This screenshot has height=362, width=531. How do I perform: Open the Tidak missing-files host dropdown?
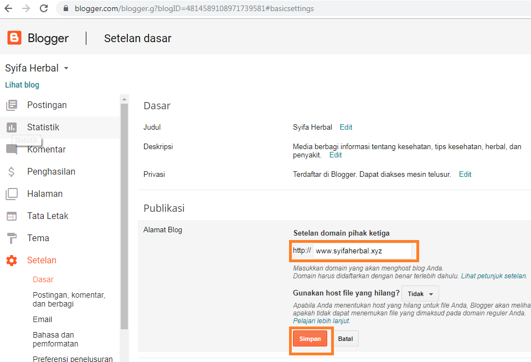(420, 294)
